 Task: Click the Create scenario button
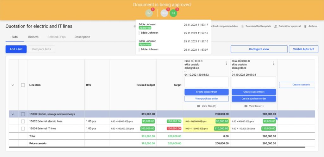pyautogui.click(x=297, y=85)
